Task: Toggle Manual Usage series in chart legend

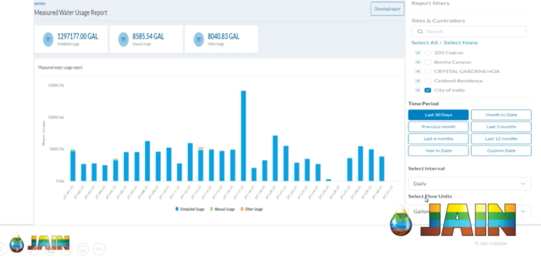Action: pos(223,209)
